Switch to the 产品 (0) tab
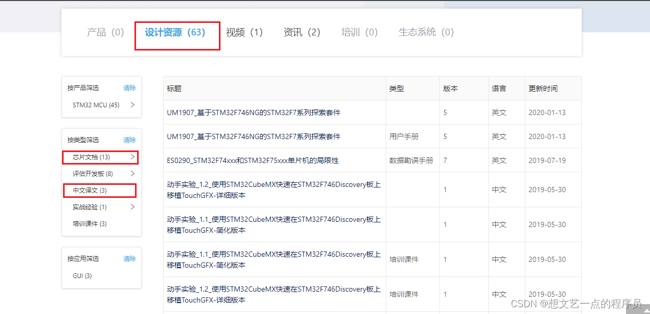The height and width of the screenshot is (314, 650). pyautogui.click(x=105, y=32)
